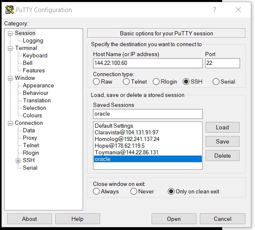The image size is (255, 230).
Task: Collapse the Window tree node
Action: point(10,78)
